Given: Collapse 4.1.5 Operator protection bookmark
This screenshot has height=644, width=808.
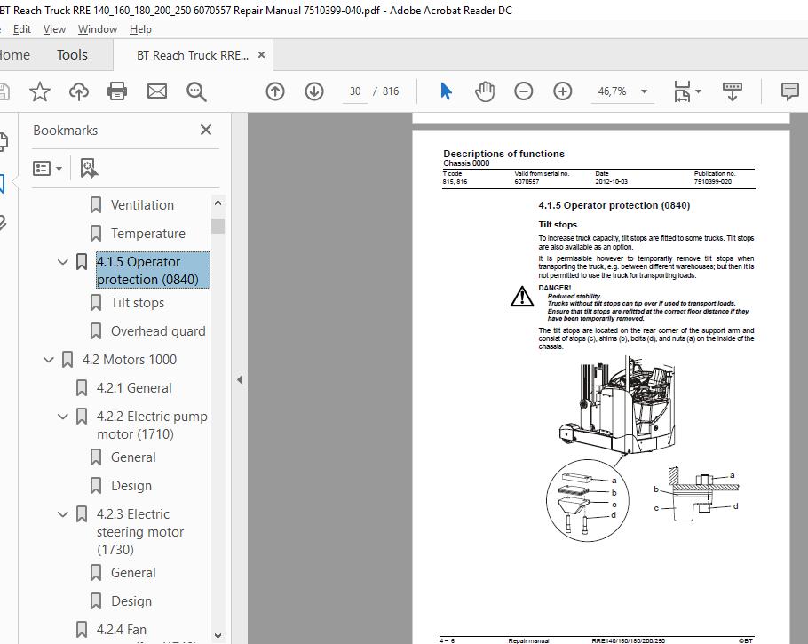Looking at the screenshot, I should pos(63,262).
